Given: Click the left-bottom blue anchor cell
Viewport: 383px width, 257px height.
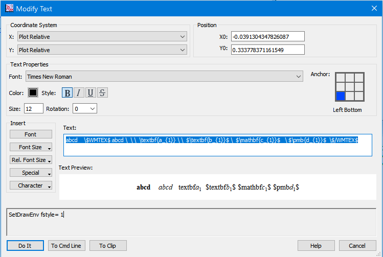Looking at the screenshot, I should point(341,96).
